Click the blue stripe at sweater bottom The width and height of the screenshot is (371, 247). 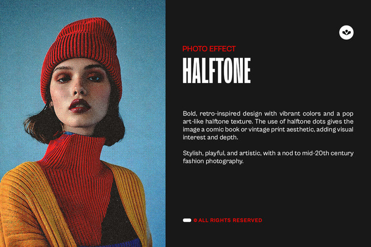pos(111,244)
